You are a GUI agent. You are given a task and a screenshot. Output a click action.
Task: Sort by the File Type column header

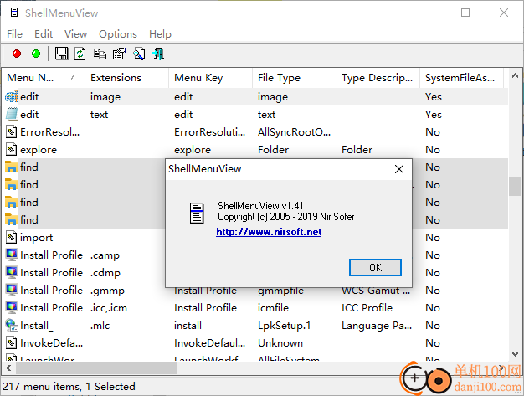coord(294,78)
